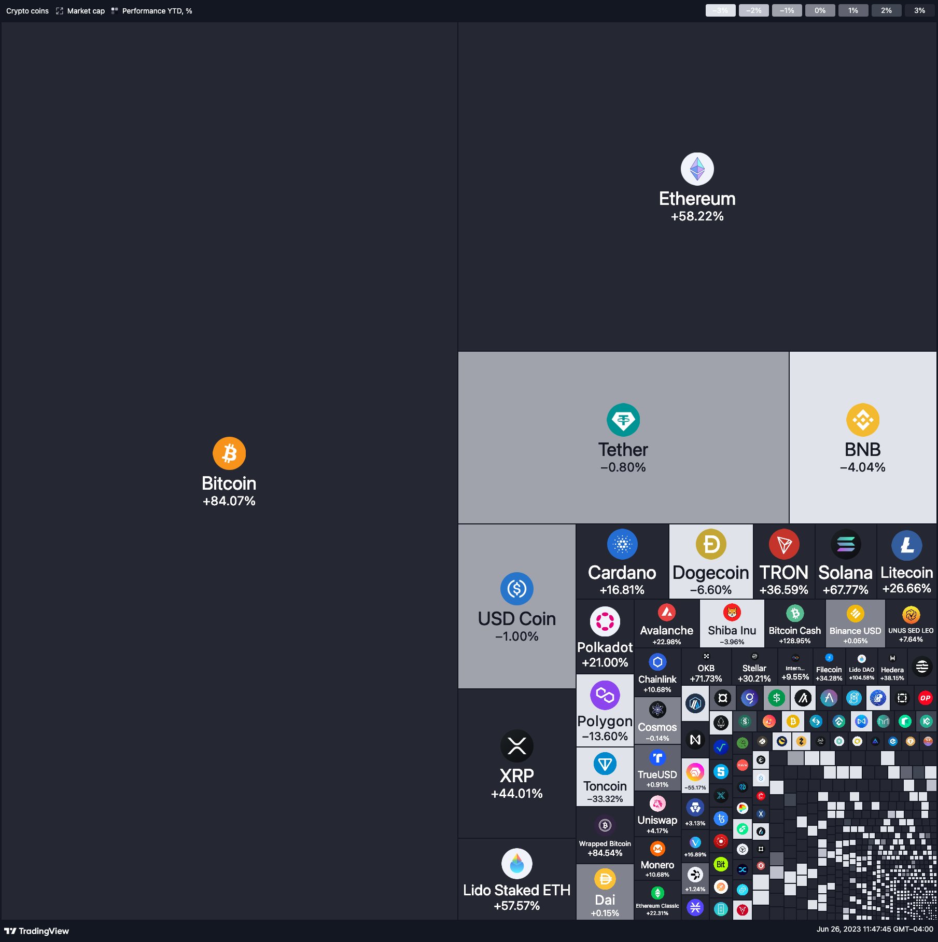The height and width of the screenshot is (942, 938).
Task: Click the OKB +71.73% tile text
Action: point(706,673)
